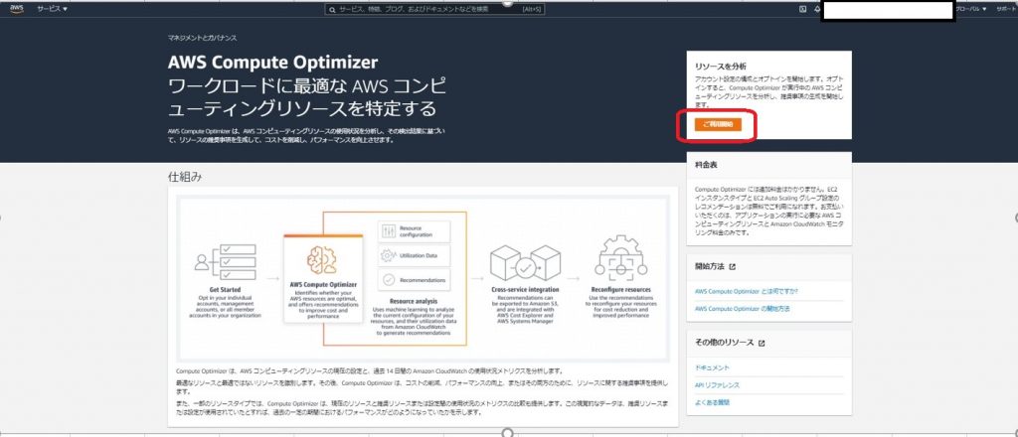Click the 開始方法 panel heading text
The width and height of the screenshot is (1018, 437).
(710, 266)
